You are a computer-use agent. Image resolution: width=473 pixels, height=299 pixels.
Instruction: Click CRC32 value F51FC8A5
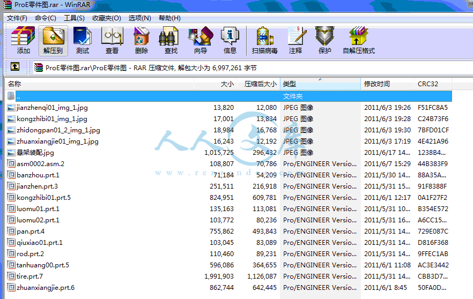(433, 108)
